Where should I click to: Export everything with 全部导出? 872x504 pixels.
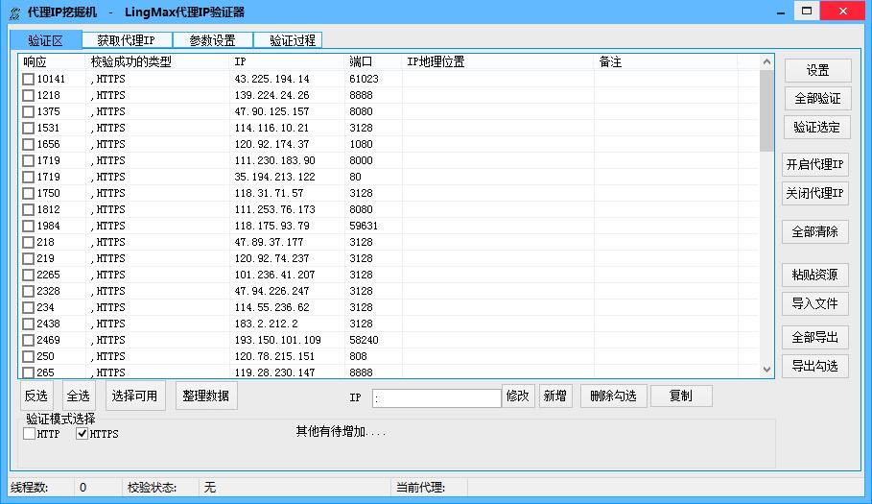[x=815, y=338]
